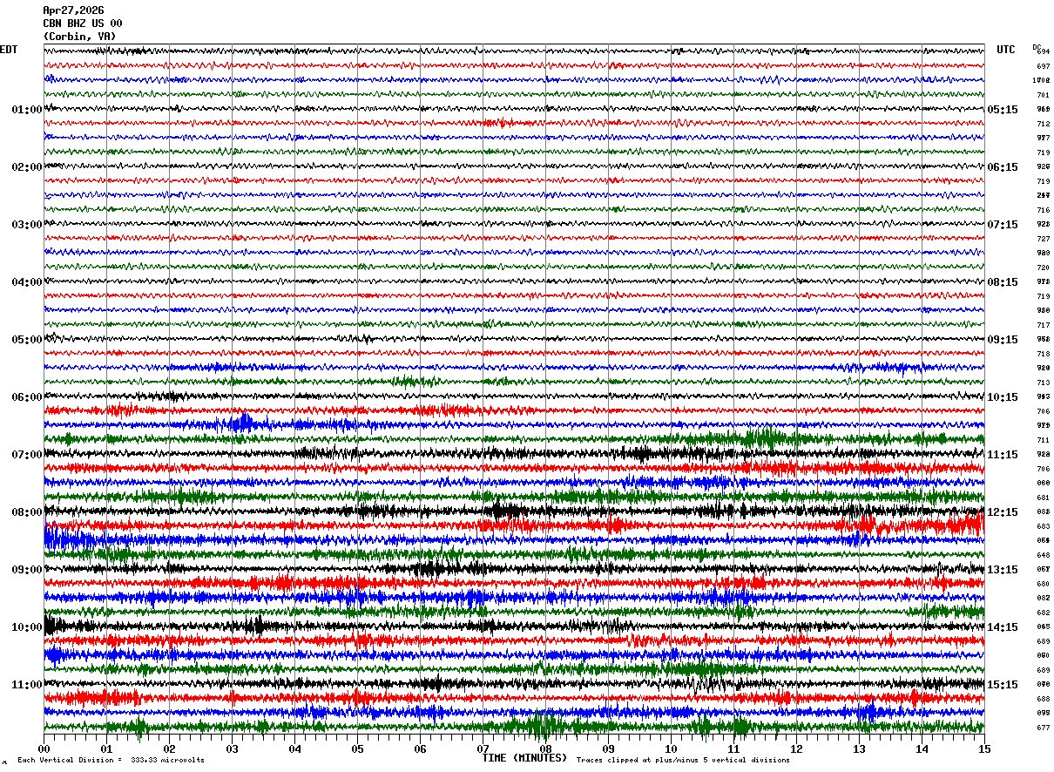Select the 07:00 EDT time label

[x=27, y=455]
